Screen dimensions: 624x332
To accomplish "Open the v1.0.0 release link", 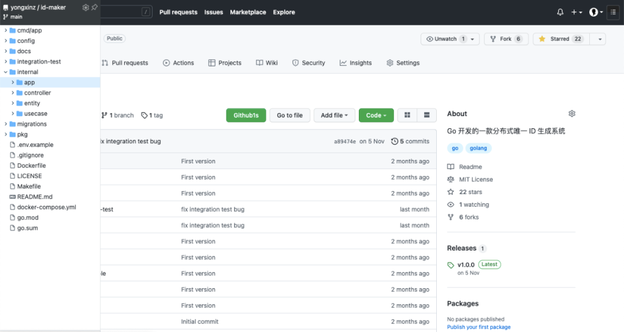I will tap(466, 265).
